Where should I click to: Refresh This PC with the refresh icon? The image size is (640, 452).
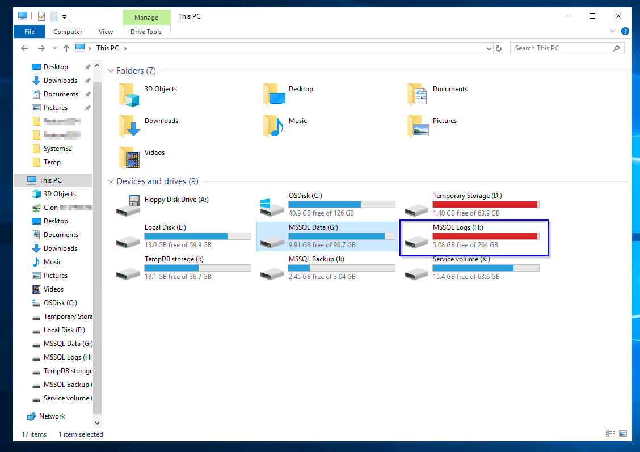click(x=498, y=48)
